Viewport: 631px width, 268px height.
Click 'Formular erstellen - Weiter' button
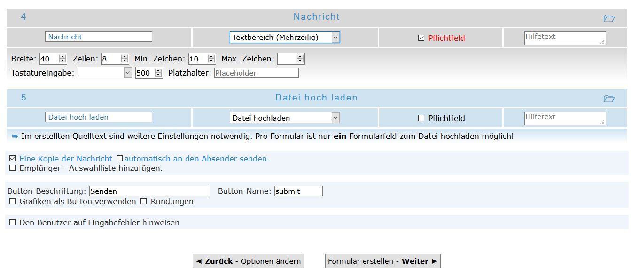point(382,261)
